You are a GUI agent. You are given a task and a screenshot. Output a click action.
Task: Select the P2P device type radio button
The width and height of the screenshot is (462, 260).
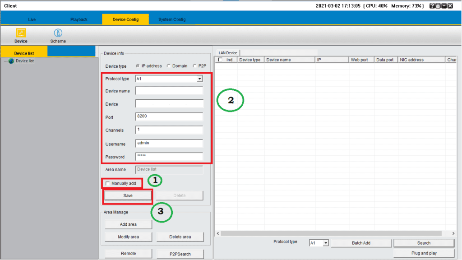(x=195, y=66)
